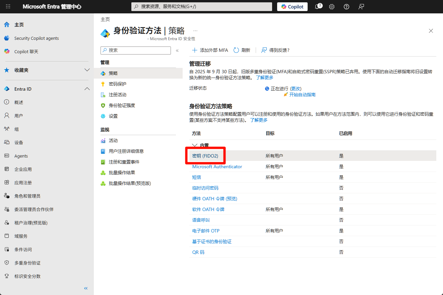Click 添加外部 MFA in the toolbar
Viewport: 443px width, 295px height.
point(210,50)
